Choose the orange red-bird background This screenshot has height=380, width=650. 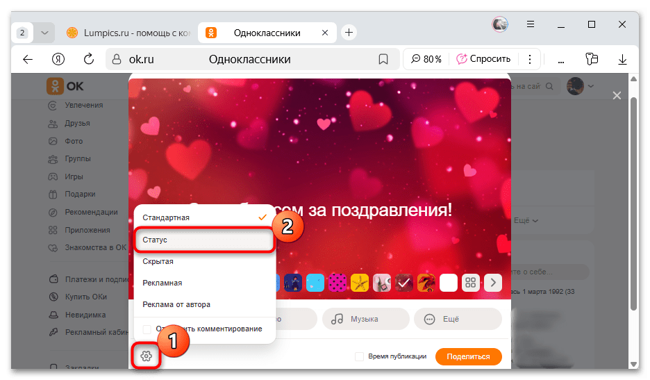coord(426,283)
